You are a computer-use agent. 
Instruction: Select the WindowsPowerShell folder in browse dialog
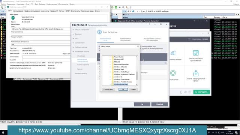(x=121, y=84)
